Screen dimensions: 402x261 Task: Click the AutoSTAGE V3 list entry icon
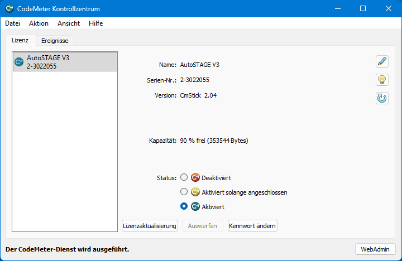19,62
